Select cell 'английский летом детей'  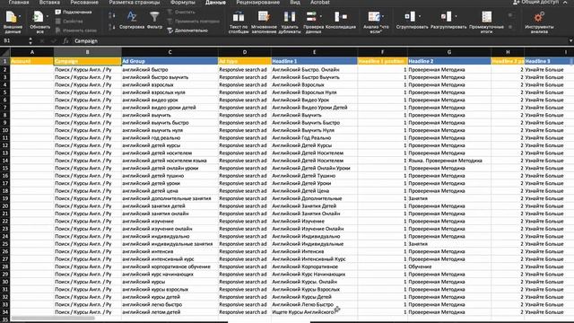click(170, 312)
